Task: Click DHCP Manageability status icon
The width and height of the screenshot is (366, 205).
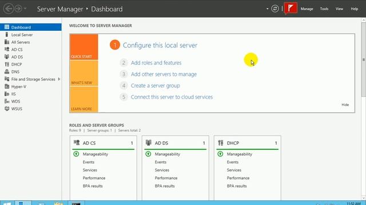Action: [220, 154]
